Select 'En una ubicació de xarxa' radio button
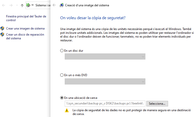Viewport: 195px width, 117px height. pos(62,98)
